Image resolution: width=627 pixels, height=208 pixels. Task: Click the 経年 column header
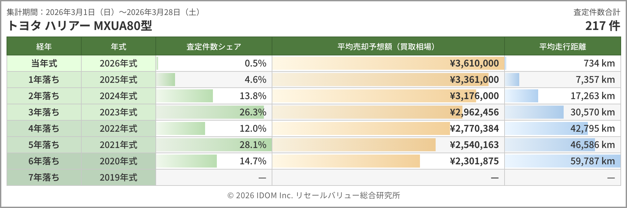[44, 47]
